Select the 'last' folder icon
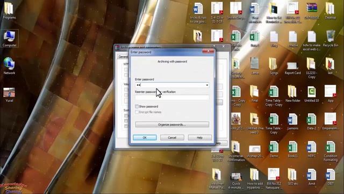344x194 pixels. click(x=330, y=66)
